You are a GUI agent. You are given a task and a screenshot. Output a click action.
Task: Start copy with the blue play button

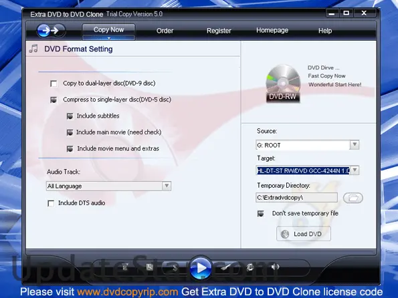pos(201,267)
